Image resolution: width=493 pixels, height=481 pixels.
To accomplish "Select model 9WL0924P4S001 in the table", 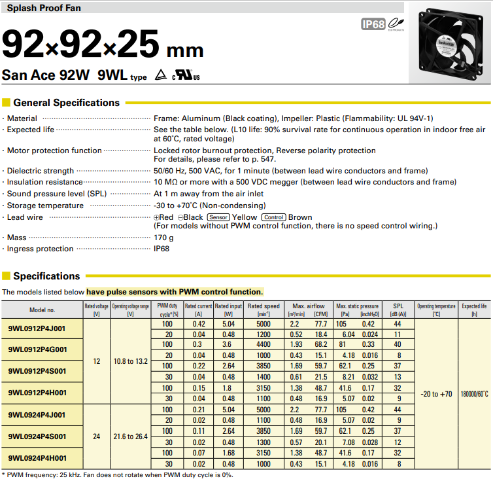I will coord(37,436).
